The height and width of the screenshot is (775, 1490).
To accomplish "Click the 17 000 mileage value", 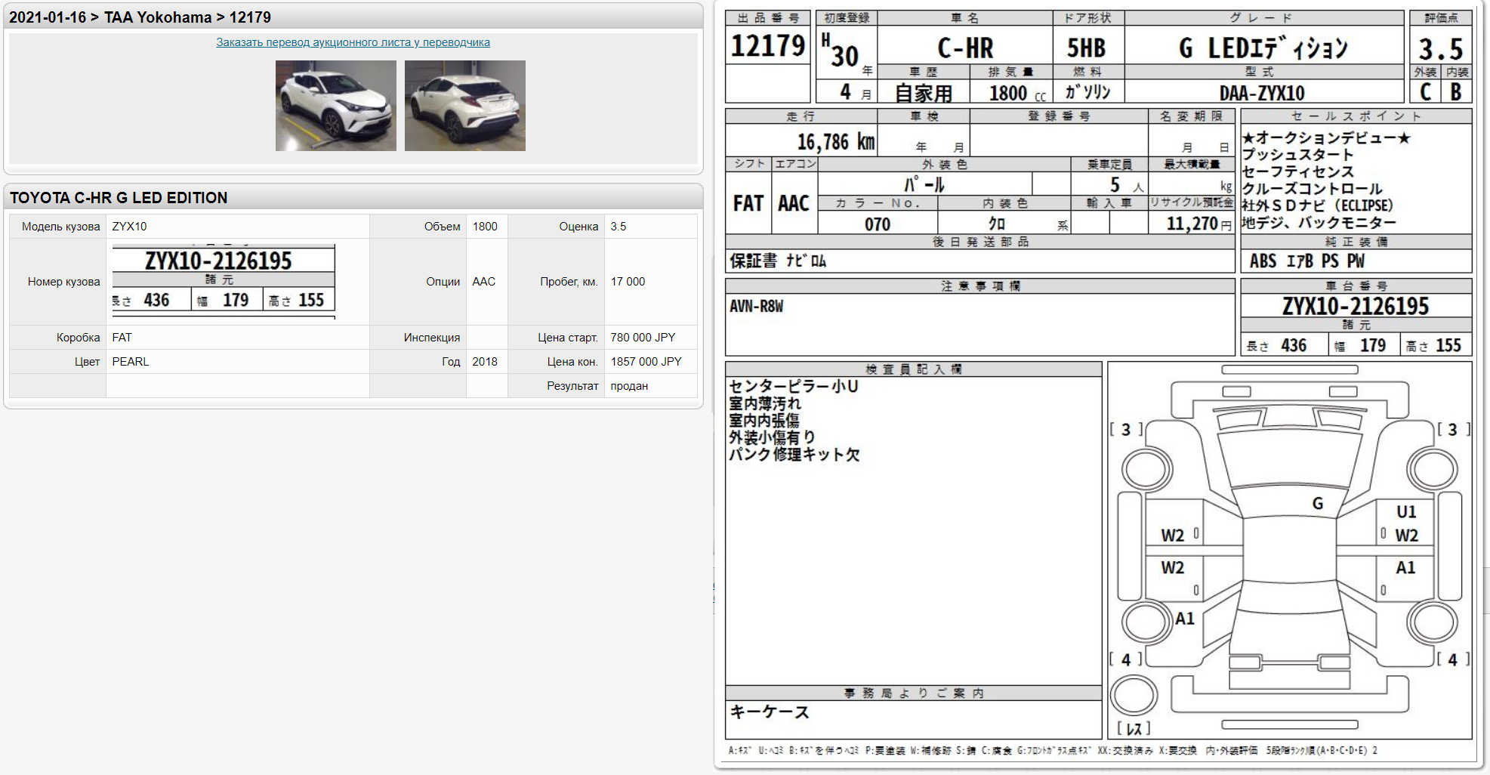I will 628,282.
